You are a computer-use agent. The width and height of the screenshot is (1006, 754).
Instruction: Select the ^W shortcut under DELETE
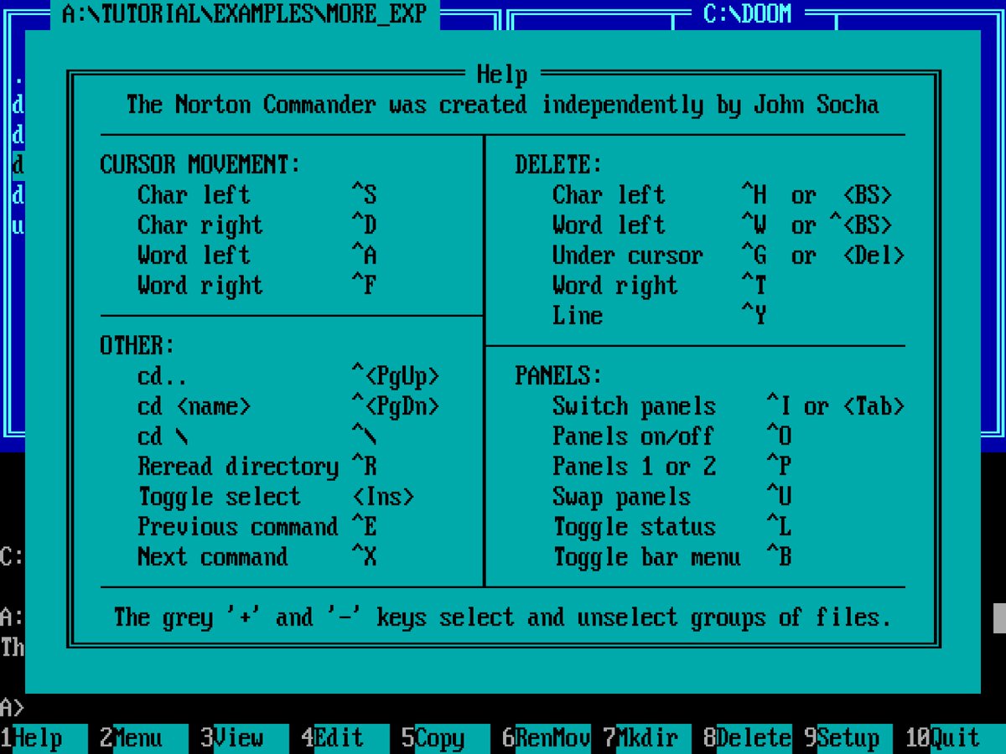[754, 225]
